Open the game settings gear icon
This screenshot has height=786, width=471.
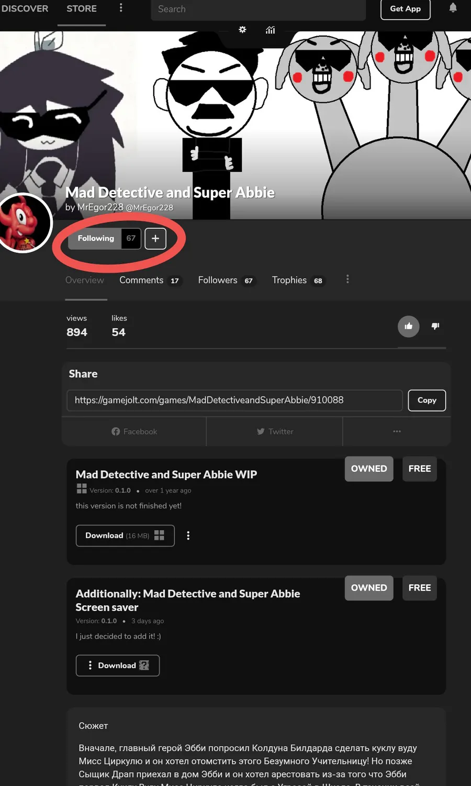(242, 30)
